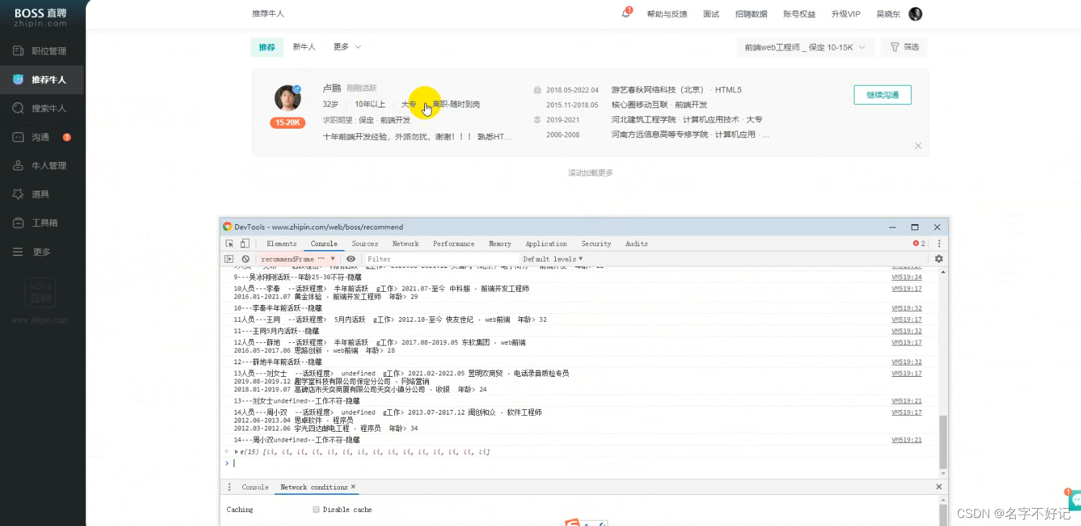This screenshot has height=526, width=1081.
Task: Clear the console with the clear icon
Action: tap(246, 259)
